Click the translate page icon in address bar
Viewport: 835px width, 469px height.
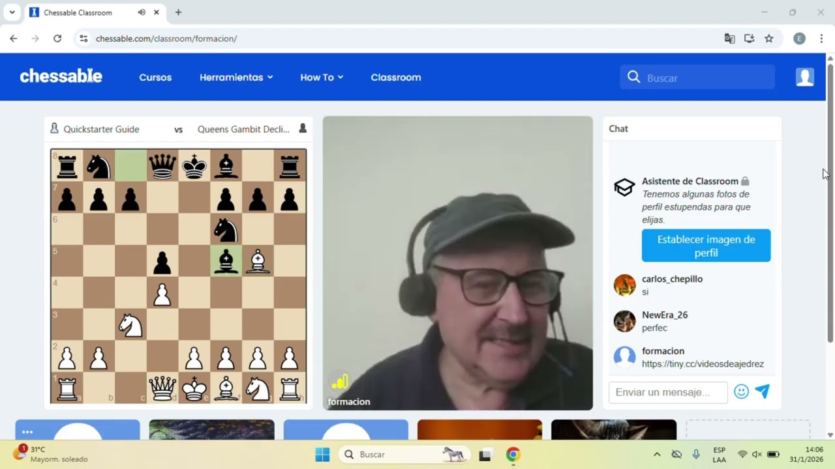click(729, 38)
